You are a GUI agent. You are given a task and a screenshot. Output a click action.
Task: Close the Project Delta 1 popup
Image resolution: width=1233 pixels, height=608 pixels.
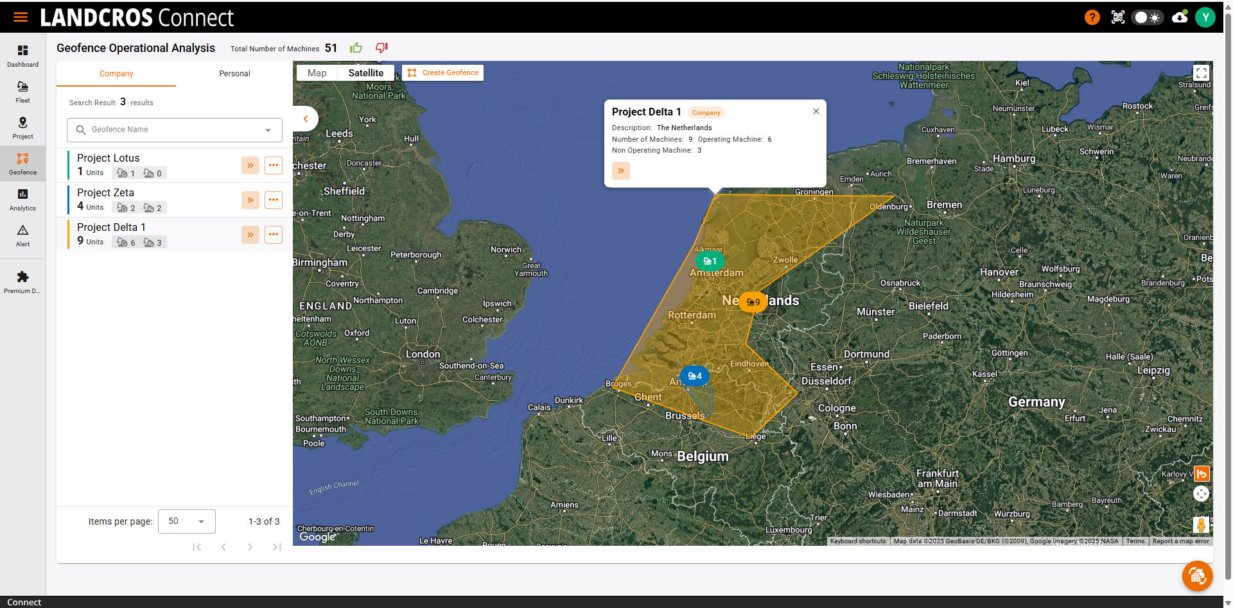click(x=816, y=111)
